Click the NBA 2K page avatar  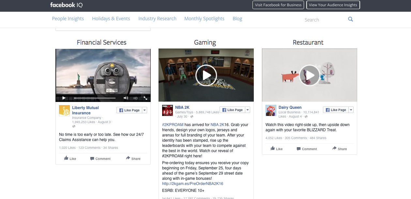pyautogui.click(x=167, y=110)
